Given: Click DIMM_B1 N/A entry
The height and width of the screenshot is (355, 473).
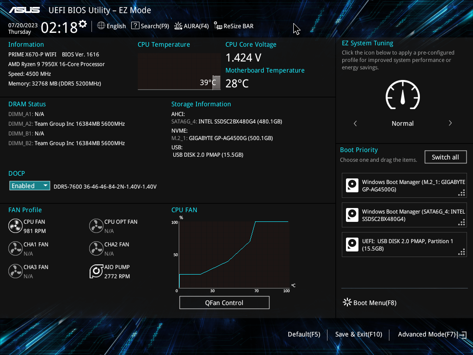Looking at the screenshot, I should coord(26,134).
